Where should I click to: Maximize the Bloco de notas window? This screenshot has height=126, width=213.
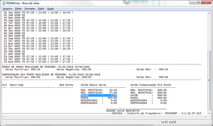coord(198,2)
